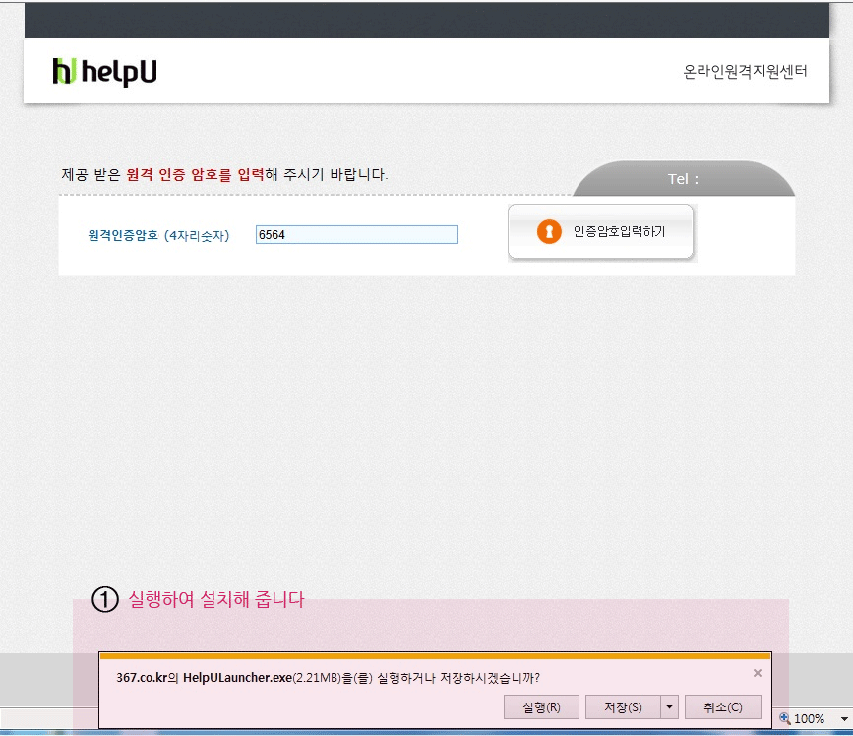Click the HelpULauncher.exe file name text

tap(236, 678)
